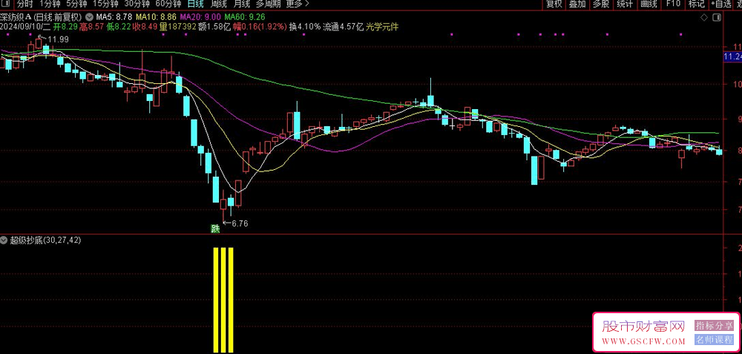
Task: Select the 日线 daily tab
Action: click(195, 4)
